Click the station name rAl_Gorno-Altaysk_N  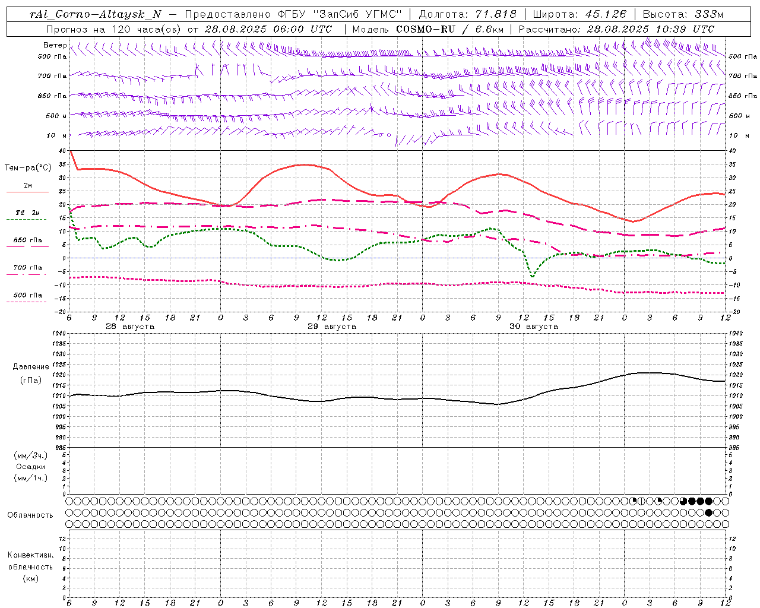click(95, 15)
